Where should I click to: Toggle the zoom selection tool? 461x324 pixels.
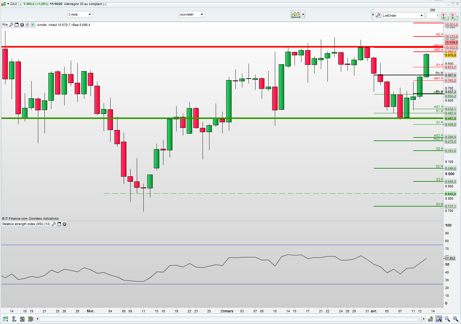pyautogui.click(x=439, y=319)
